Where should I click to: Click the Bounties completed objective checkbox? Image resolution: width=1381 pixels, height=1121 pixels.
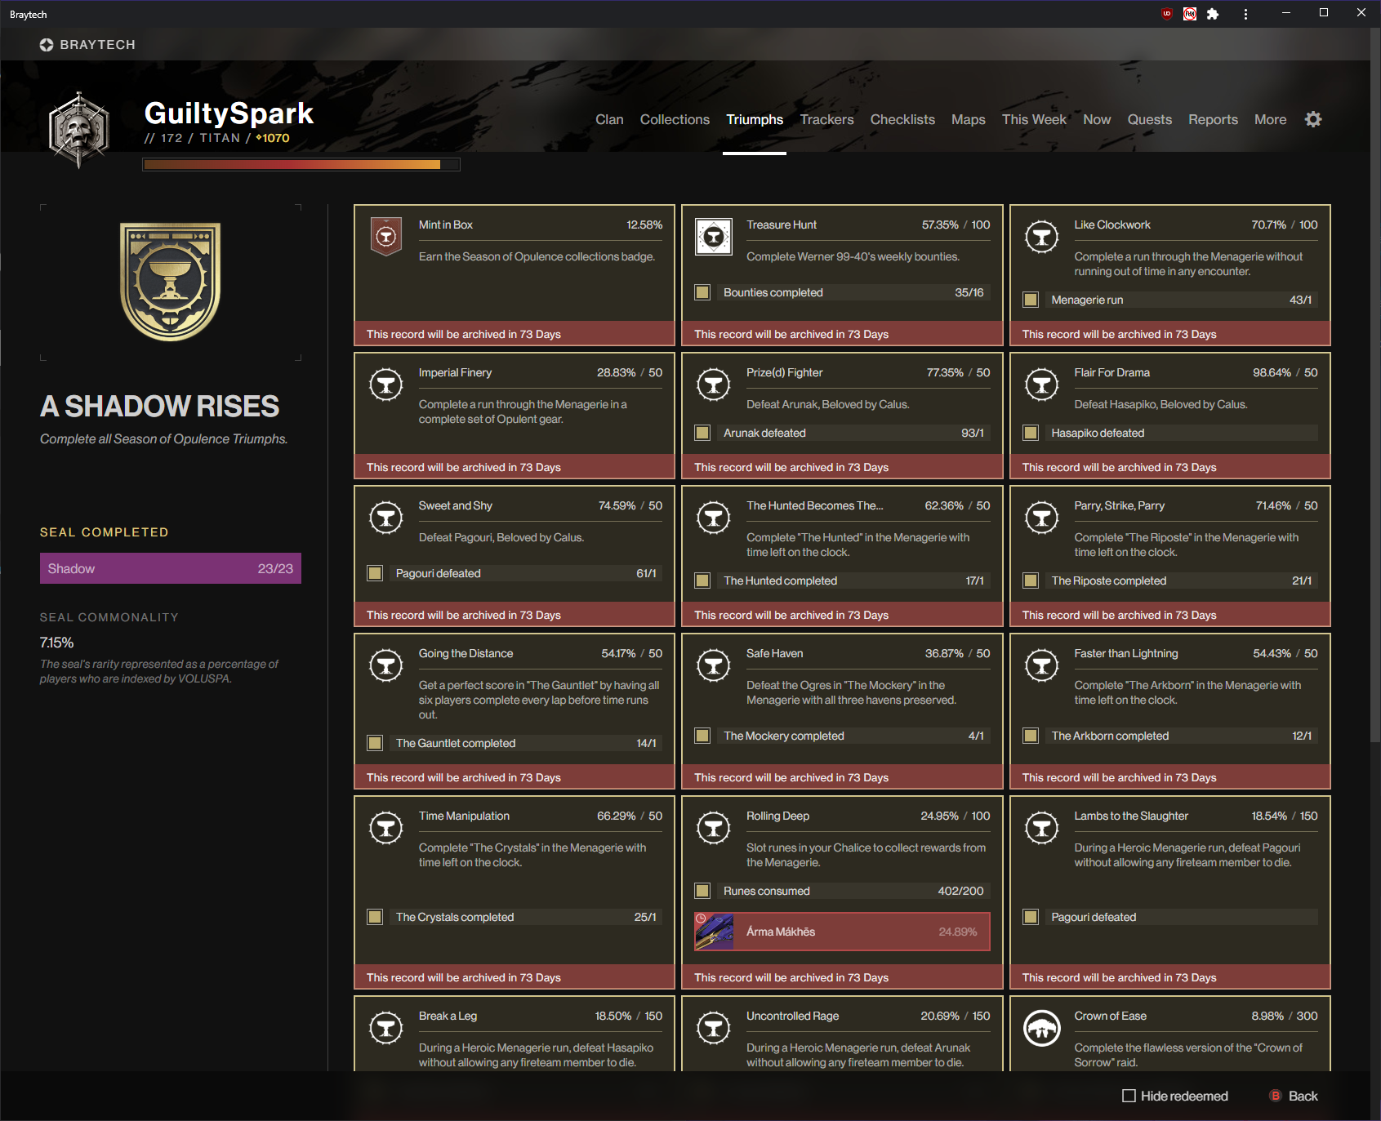(702, 292)
